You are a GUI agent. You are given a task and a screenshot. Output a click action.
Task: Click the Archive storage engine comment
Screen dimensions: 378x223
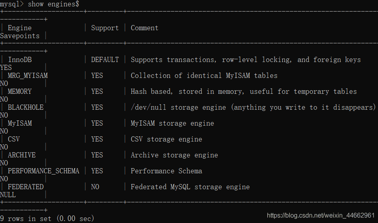point(174,155)
